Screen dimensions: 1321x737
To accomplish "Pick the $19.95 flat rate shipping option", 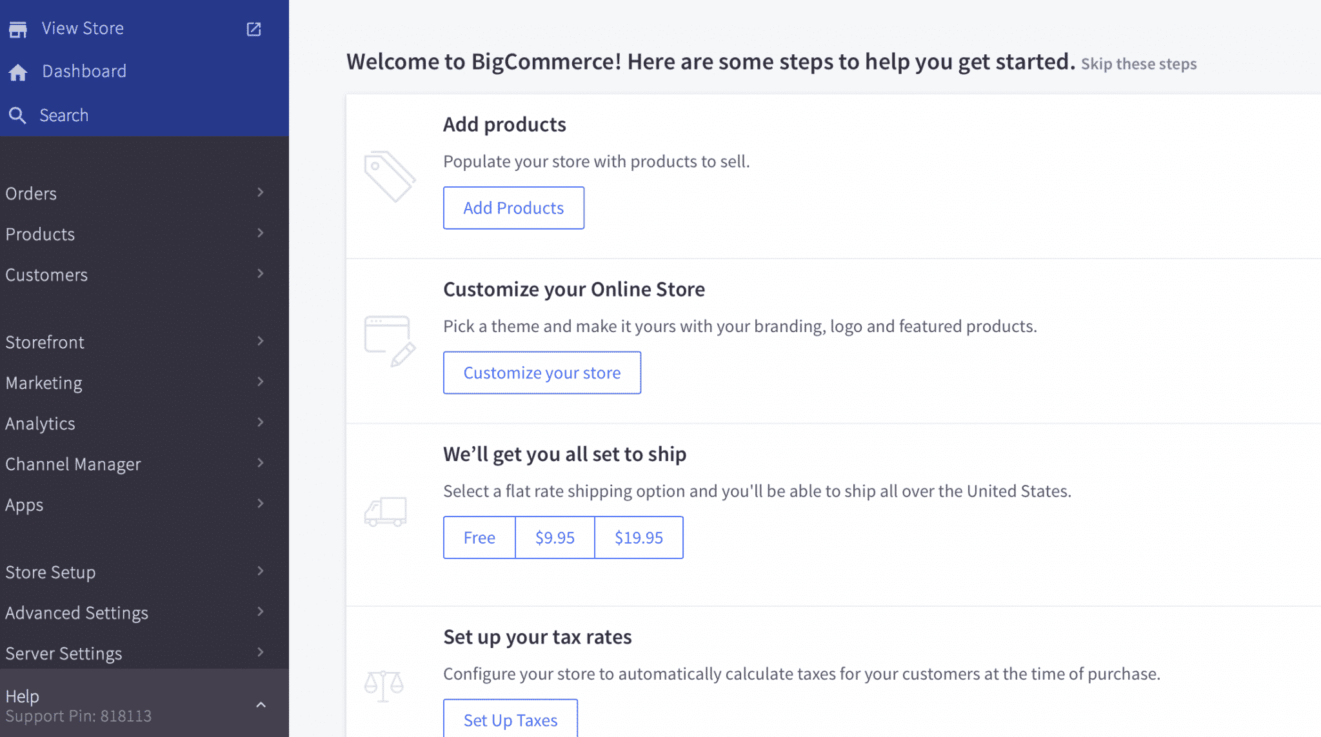I will (x=639, y=537).
